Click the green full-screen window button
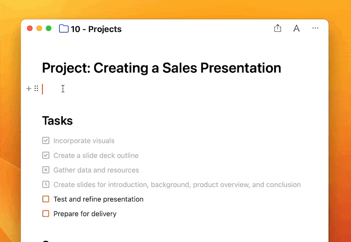 click(49, 28)
